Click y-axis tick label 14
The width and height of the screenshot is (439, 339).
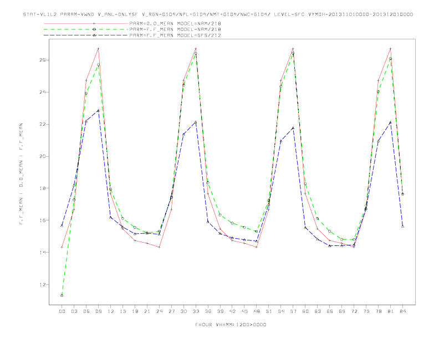[42, 252]
